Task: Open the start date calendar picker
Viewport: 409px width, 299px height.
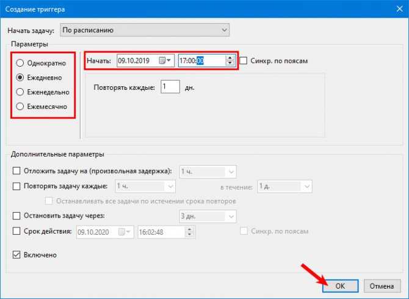Action: (165, 61)
